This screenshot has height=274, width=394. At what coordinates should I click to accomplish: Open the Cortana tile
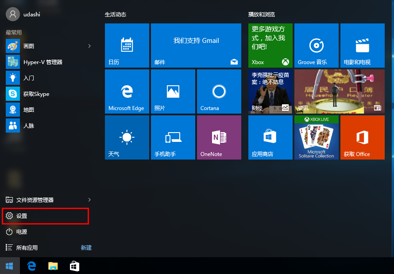pyautogui.click(x=219, y=91)
